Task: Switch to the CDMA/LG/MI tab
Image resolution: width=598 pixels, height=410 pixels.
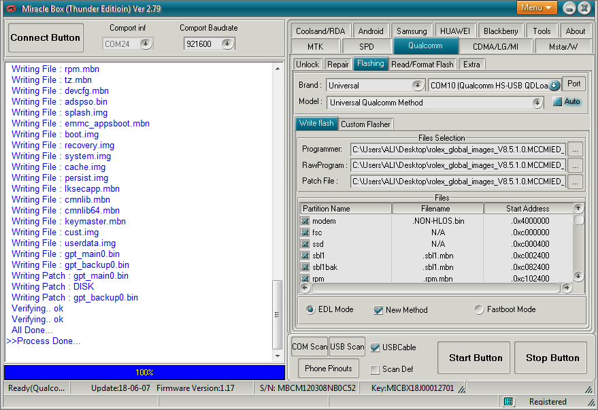Action: click(495, 46)
